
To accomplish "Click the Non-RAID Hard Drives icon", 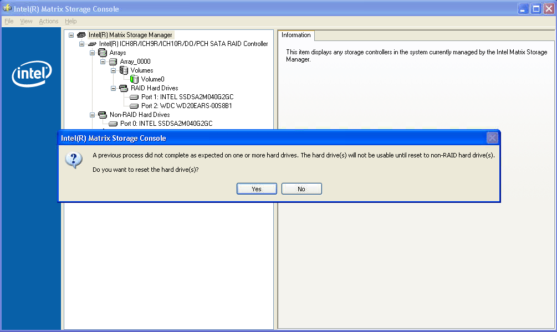I will (103, 115).
